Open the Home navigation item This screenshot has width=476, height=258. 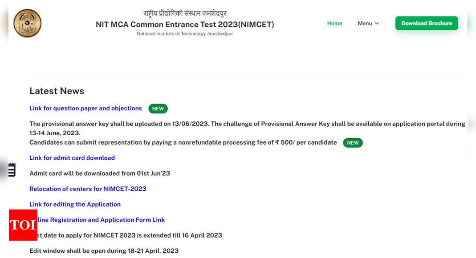click(x=334, y=23)
